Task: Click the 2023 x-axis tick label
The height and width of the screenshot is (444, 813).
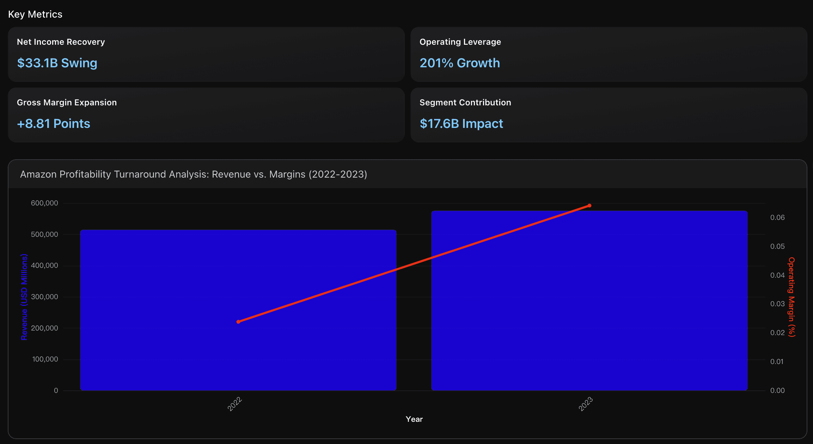Action: 586,404
